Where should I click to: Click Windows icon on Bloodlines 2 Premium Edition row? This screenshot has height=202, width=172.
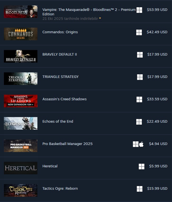click(139, 10)
